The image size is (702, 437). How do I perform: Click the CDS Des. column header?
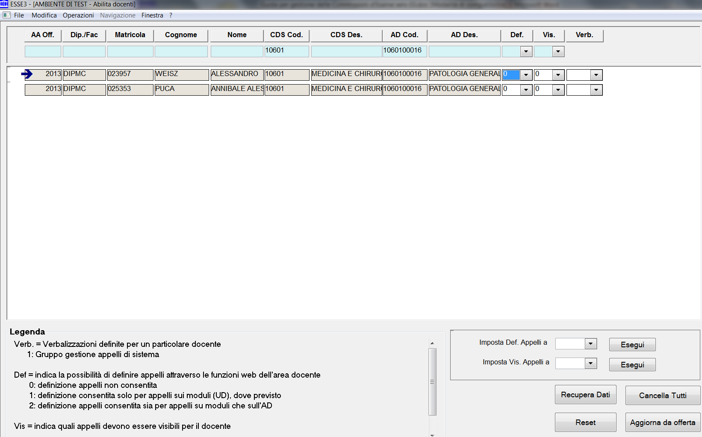click(346, 35)
